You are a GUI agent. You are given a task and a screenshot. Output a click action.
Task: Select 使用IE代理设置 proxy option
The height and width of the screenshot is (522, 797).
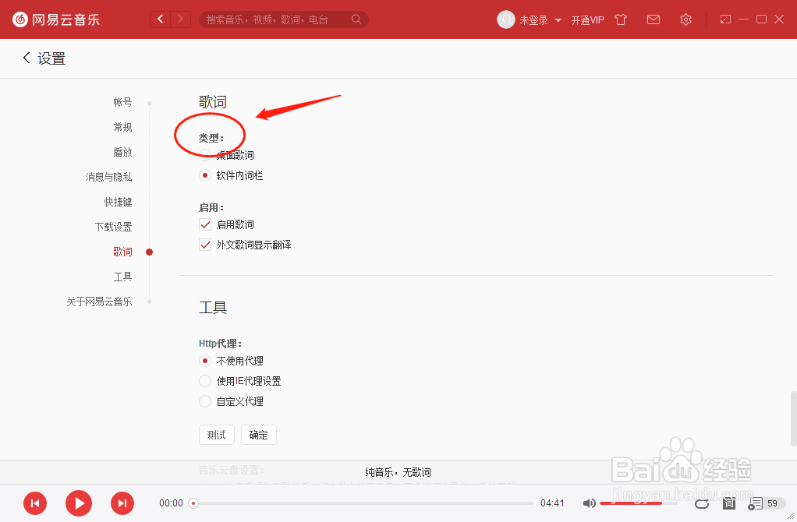coord(204,381)
